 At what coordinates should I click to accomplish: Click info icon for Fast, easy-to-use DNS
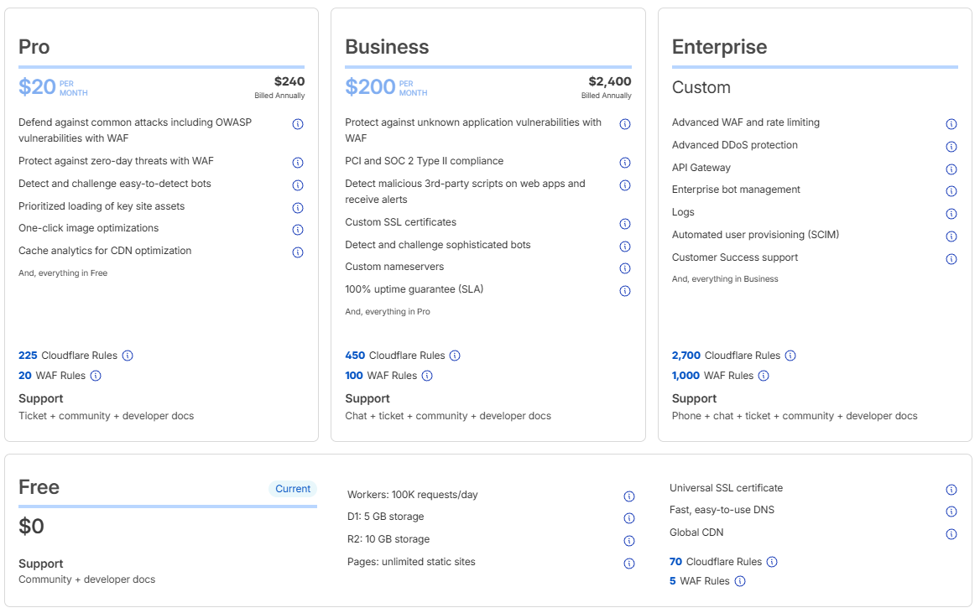click(951, 512)
